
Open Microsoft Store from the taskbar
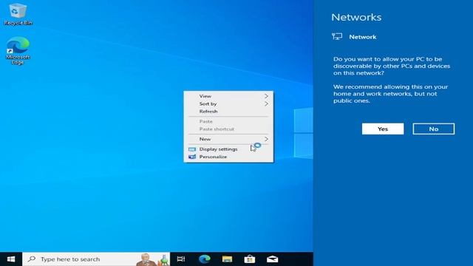click(x=250, y=259)
